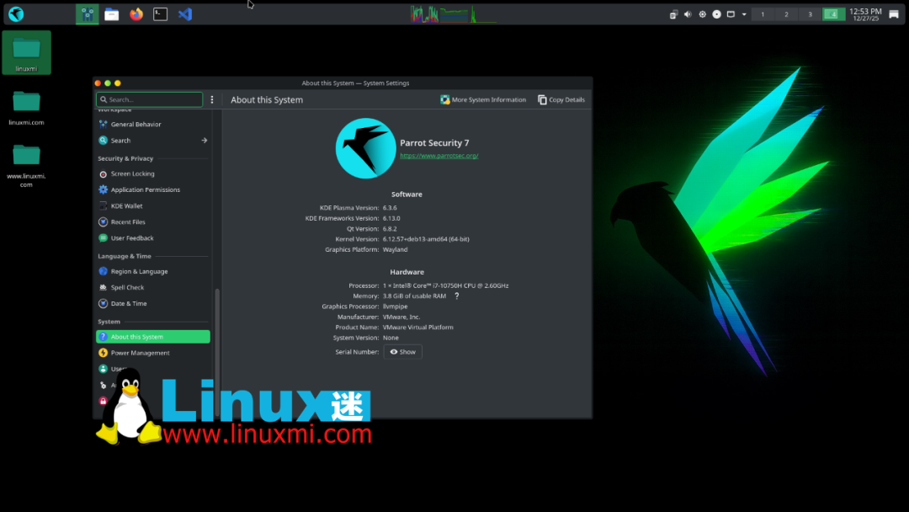Click the Search field in System Settings
909x512 pixels.
(149, 99)
